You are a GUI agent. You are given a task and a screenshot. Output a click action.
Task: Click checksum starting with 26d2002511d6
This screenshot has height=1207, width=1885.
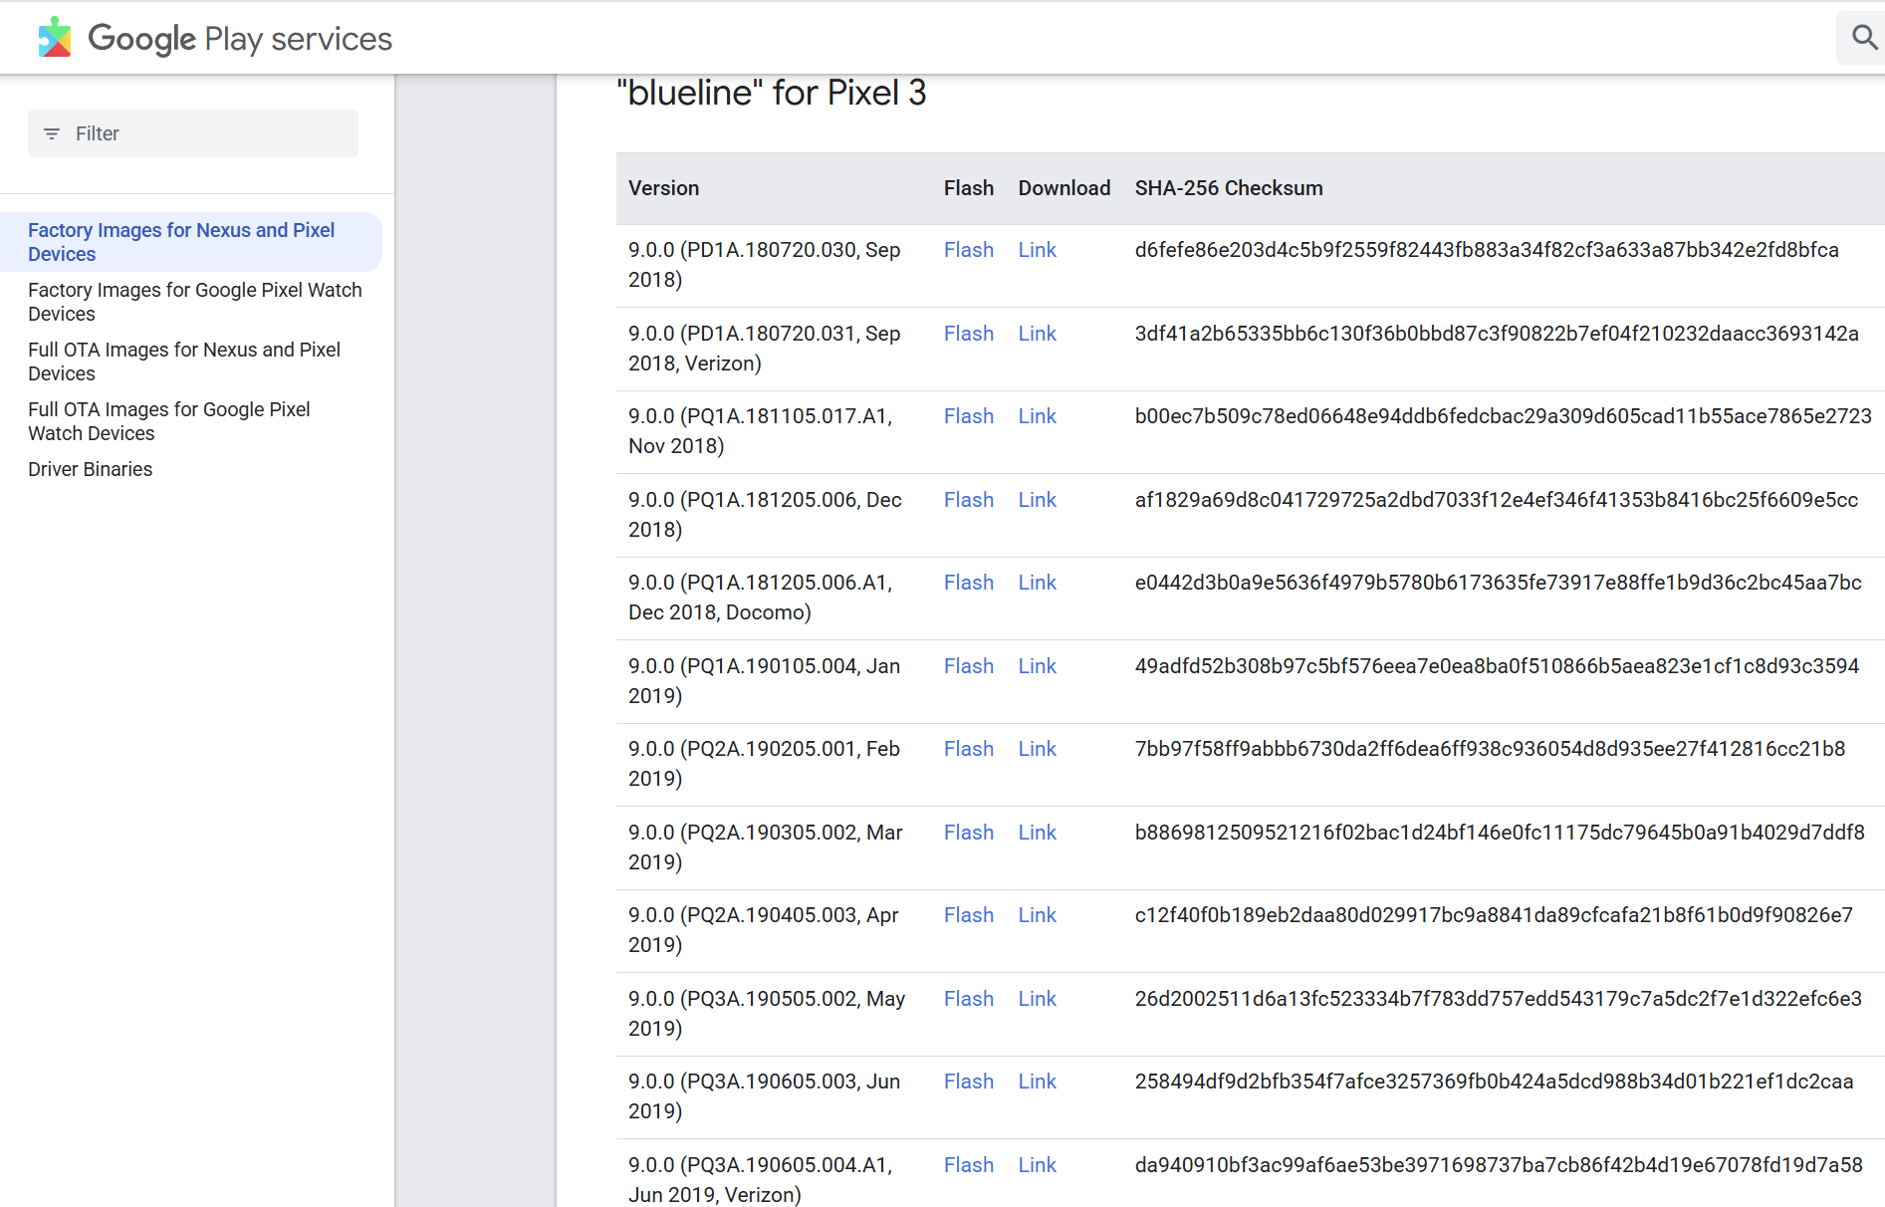1499,999
